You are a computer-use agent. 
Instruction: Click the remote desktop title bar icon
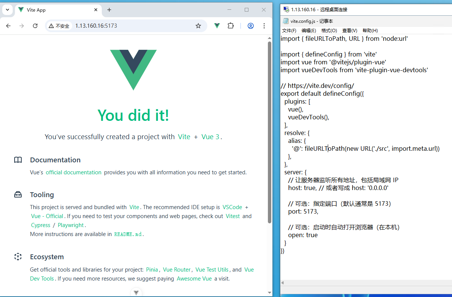(286, 9)
